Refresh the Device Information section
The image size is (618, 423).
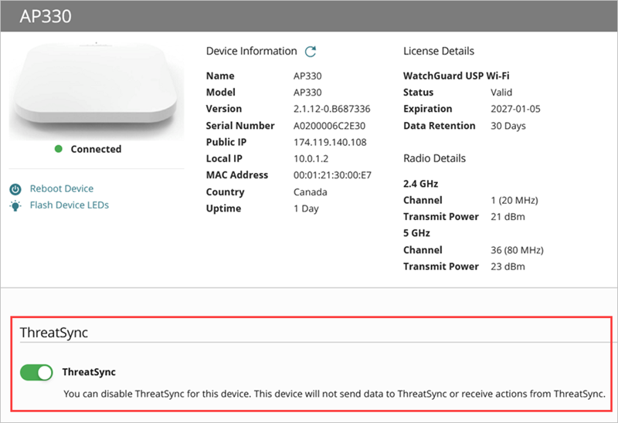pyautogui.click(x=311, y=52)
